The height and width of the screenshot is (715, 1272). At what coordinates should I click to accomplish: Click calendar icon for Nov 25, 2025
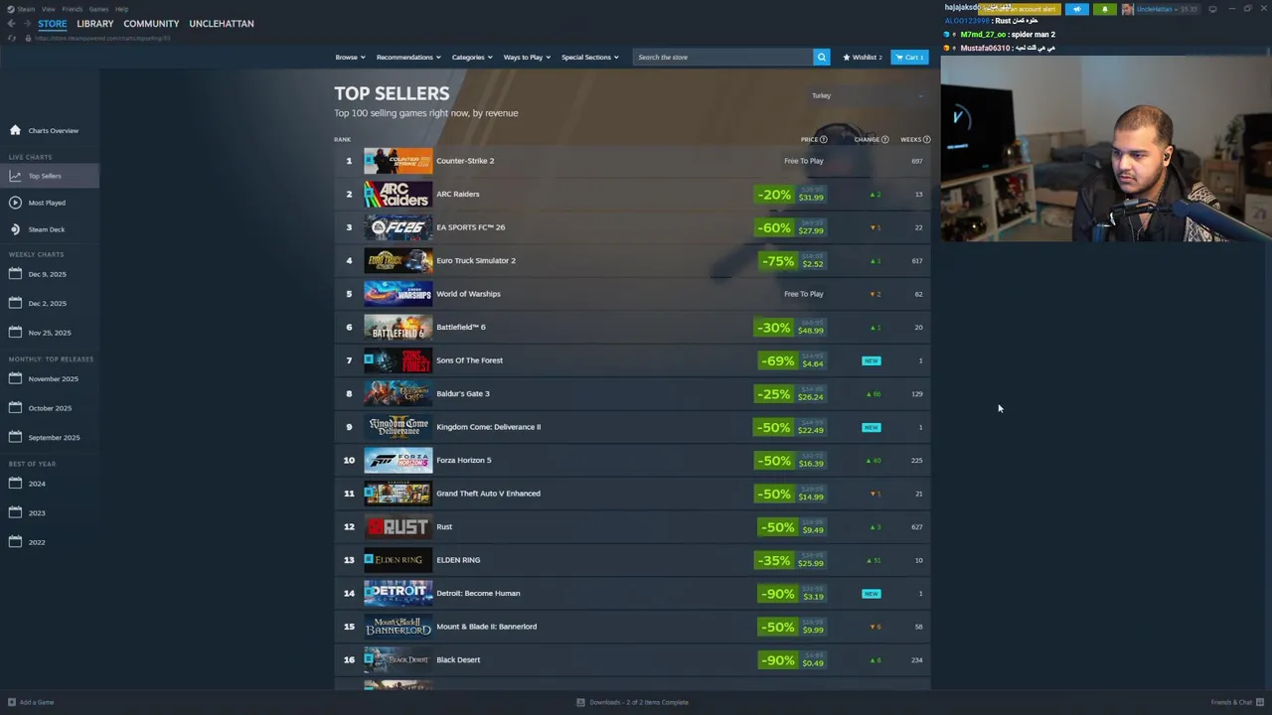coord(15,333)
